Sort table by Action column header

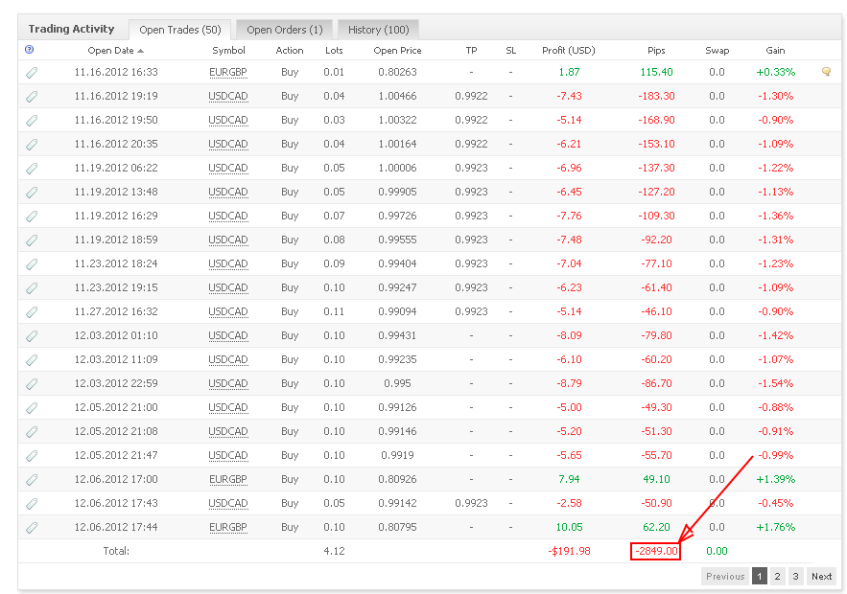[290, 50]
